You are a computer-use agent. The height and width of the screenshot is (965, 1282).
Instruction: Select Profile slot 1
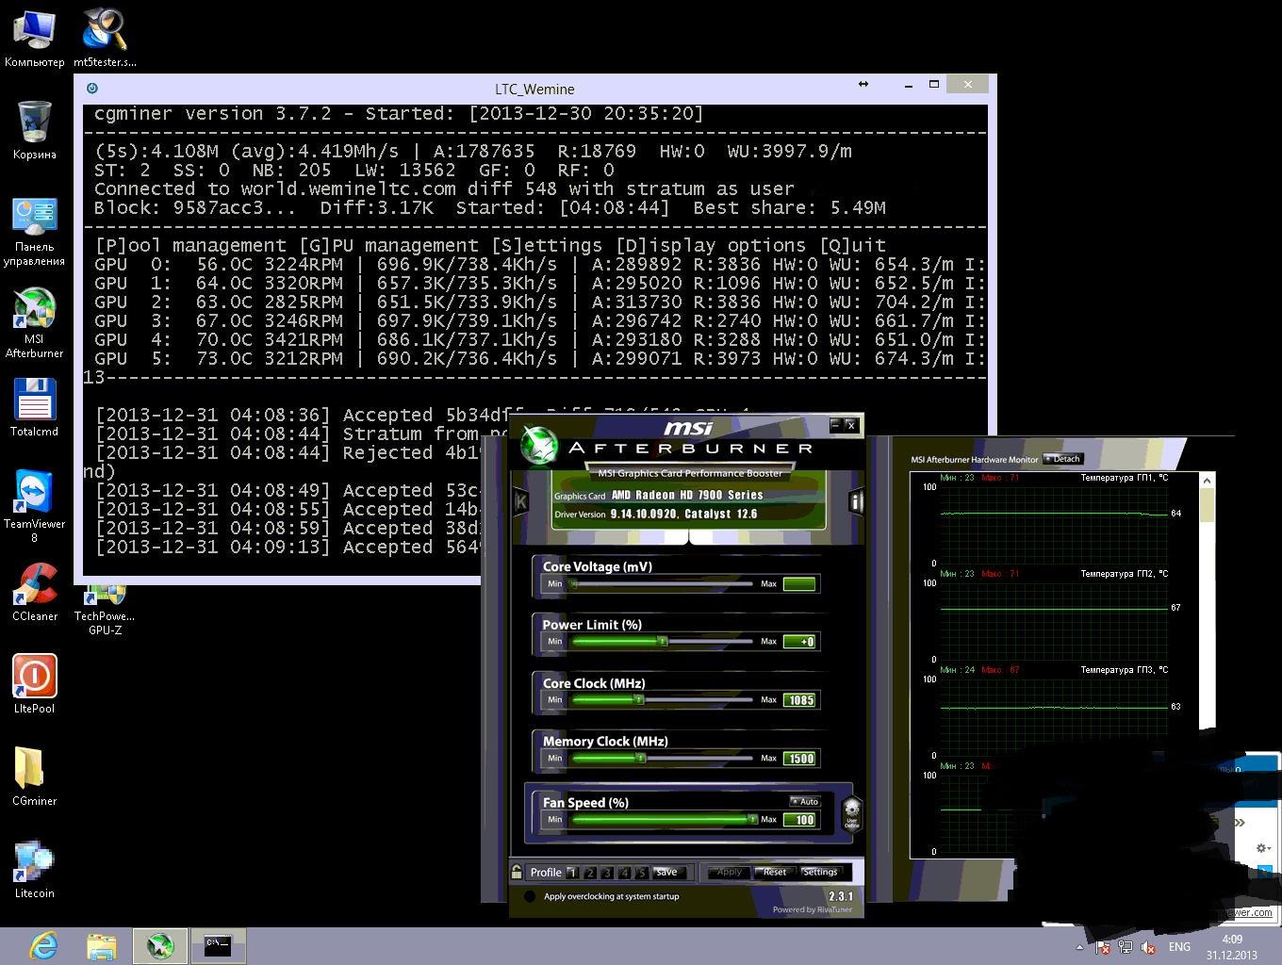click(572, 873)
